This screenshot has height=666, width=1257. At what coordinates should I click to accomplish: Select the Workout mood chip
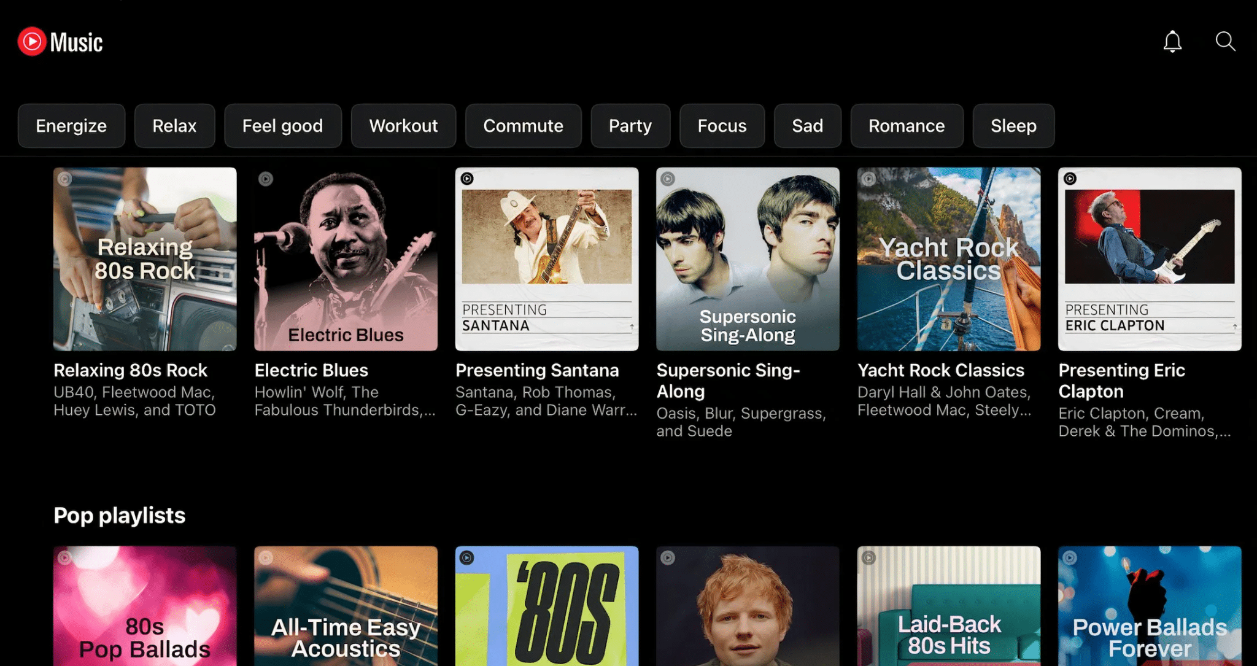click(403, 126)
